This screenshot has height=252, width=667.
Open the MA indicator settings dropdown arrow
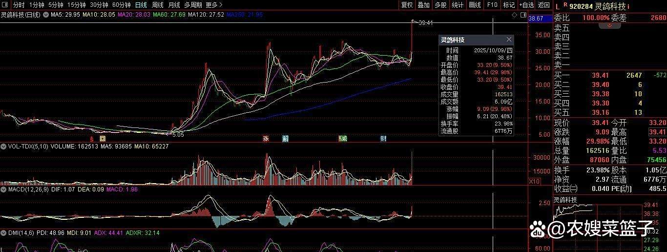[x=46, y=15]
